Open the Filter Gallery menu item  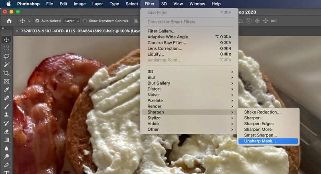[161, 31]
